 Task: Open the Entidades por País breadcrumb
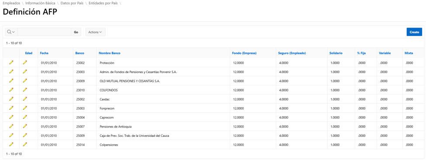pyautogui.click(x=103, y=3)
